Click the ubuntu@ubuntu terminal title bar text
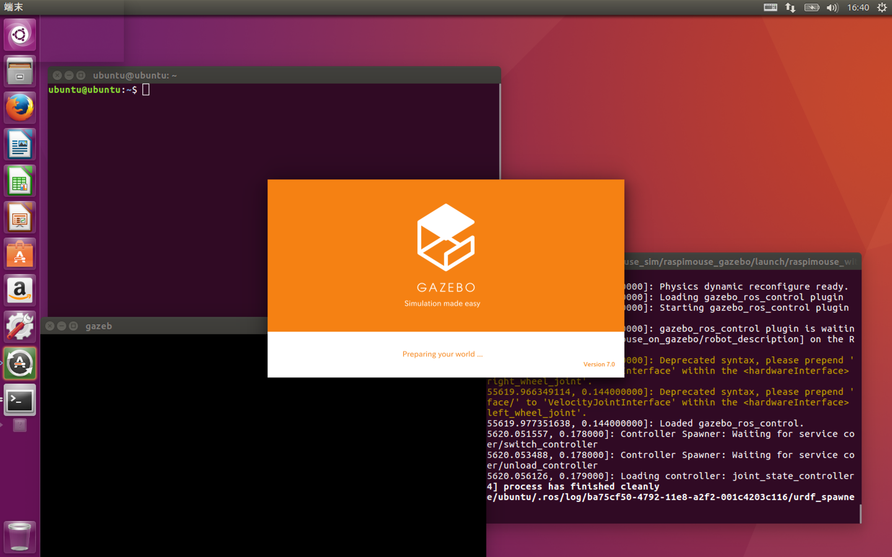 pyautogui.click(x=135, y=76)
